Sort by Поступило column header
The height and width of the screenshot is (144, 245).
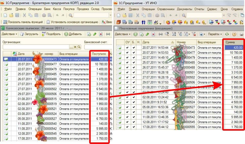100,54
